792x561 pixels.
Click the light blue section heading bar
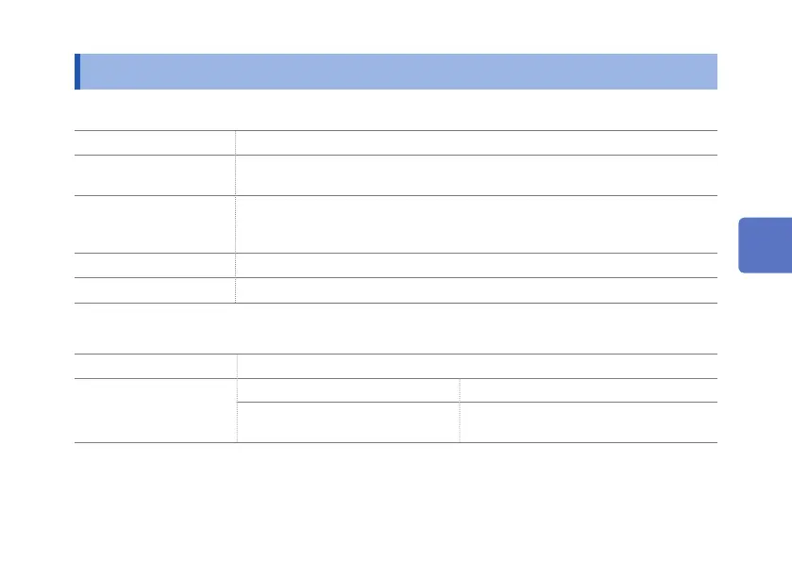click(396, 71)
